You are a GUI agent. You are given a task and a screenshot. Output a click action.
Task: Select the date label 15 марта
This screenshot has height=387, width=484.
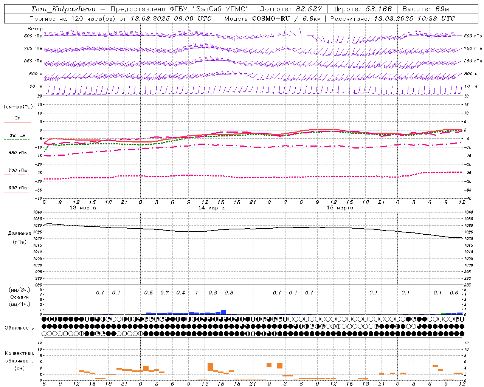pyautogui.click(x=340, y=208)
